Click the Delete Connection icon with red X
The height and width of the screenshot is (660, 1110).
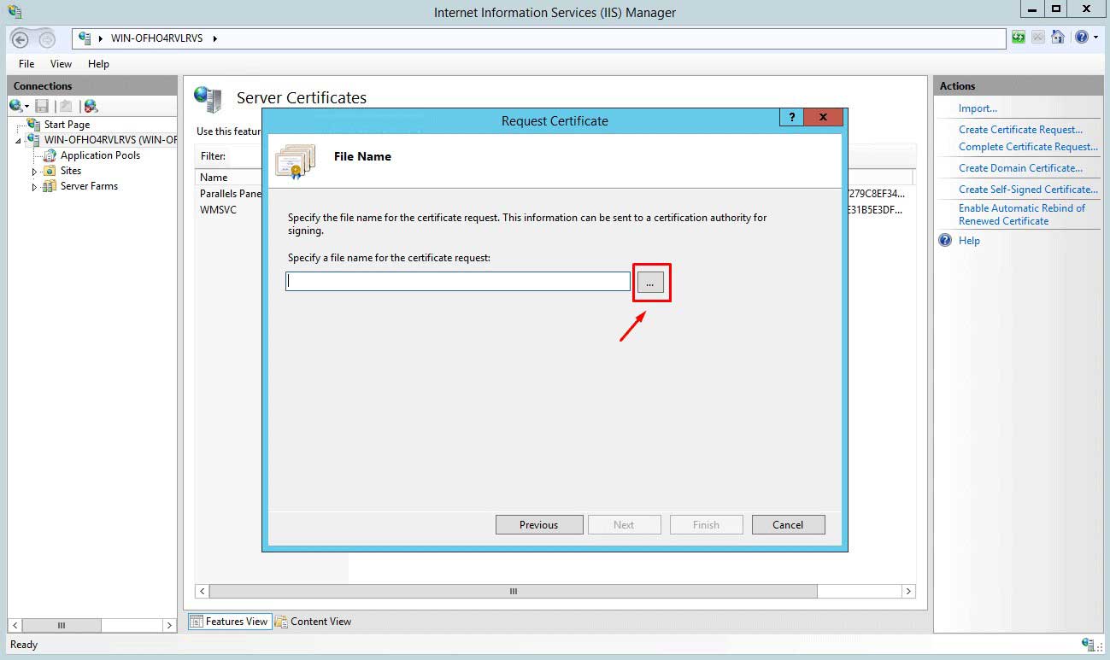pos(91,106)
